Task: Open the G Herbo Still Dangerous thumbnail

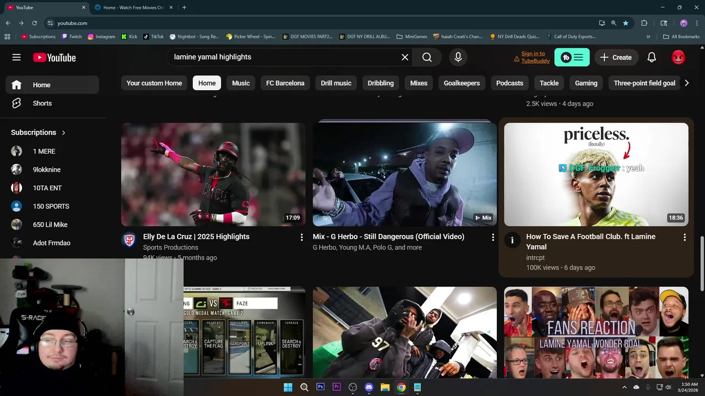Action: click(405, 174)
